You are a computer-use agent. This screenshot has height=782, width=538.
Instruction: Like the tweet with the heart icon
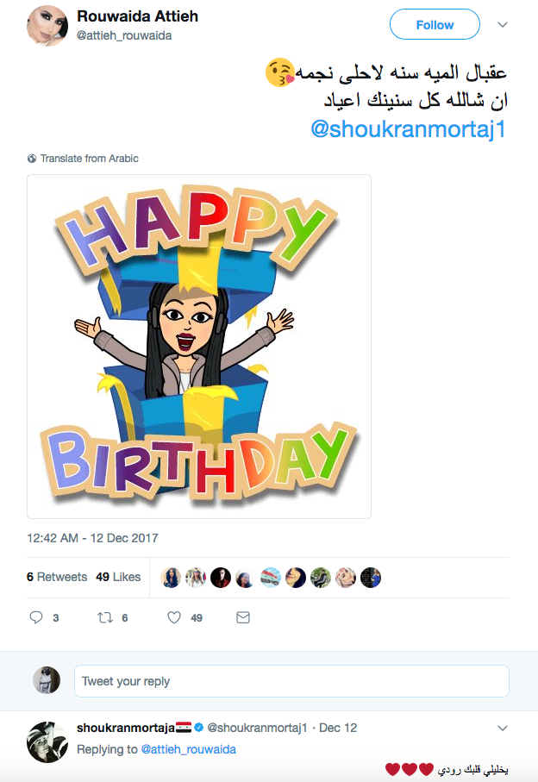(x=174, y=617)
